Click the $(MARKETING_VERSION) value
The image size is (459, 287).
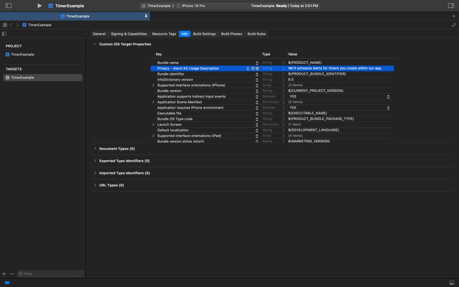[x=309, y=141]
